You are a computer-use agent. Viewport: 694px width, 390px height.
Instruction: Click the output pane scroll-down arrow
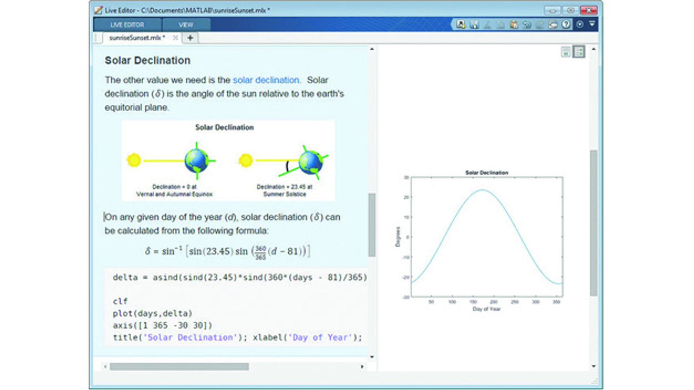[x=593, y=366]
